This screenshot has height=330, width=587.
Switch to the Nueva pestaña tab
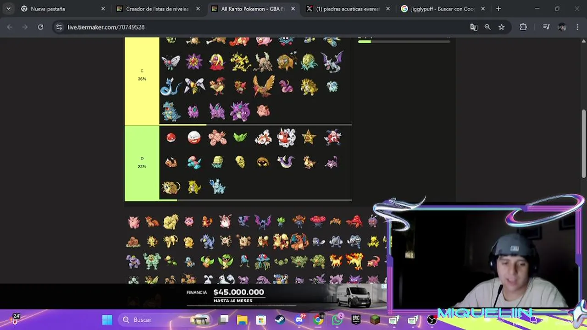[x=62, y=9]
